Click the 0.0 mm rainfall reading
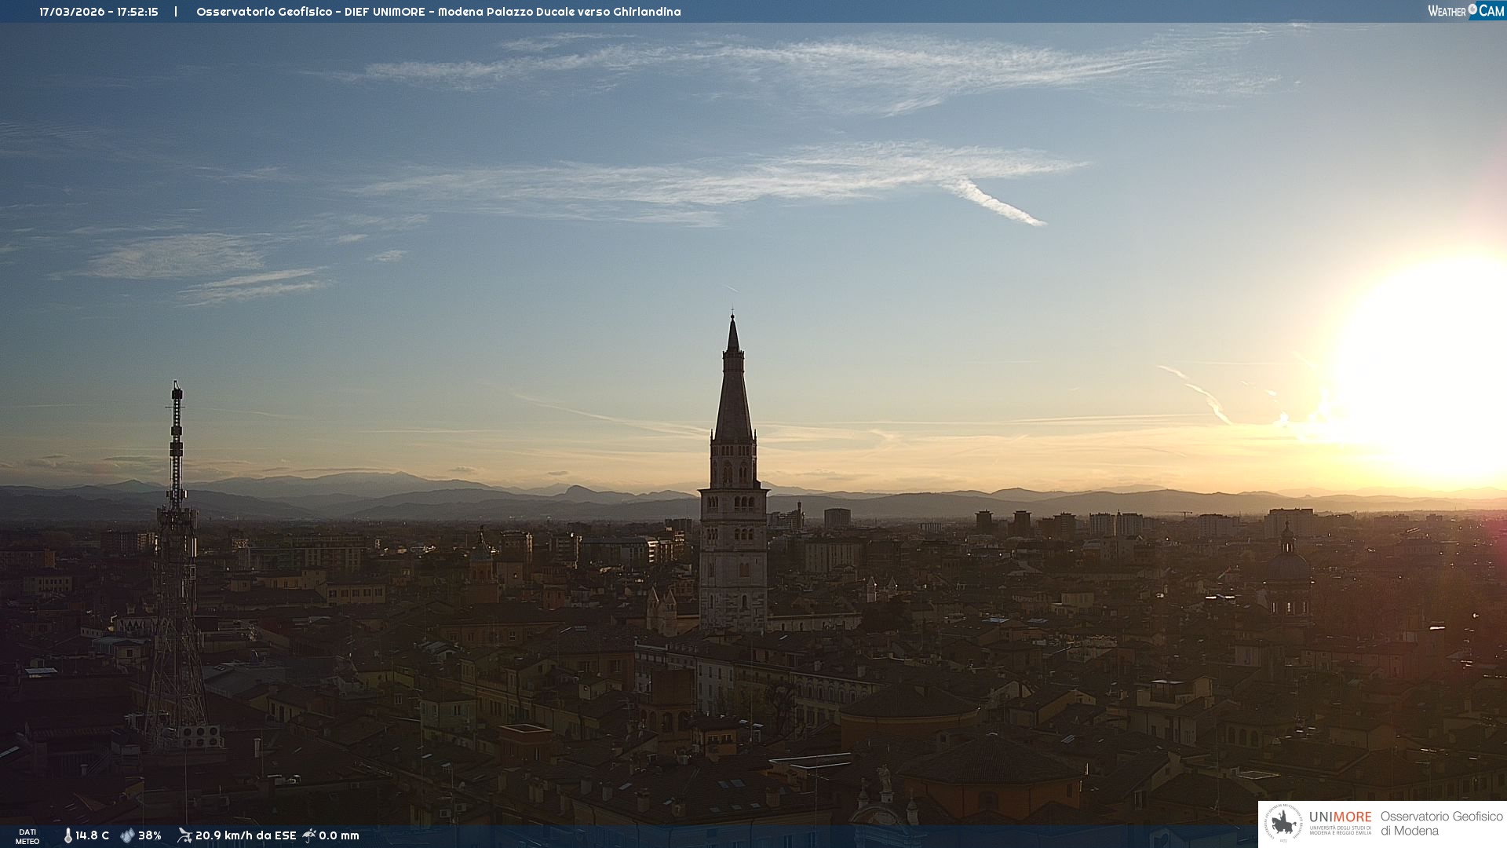 [338, 835]
